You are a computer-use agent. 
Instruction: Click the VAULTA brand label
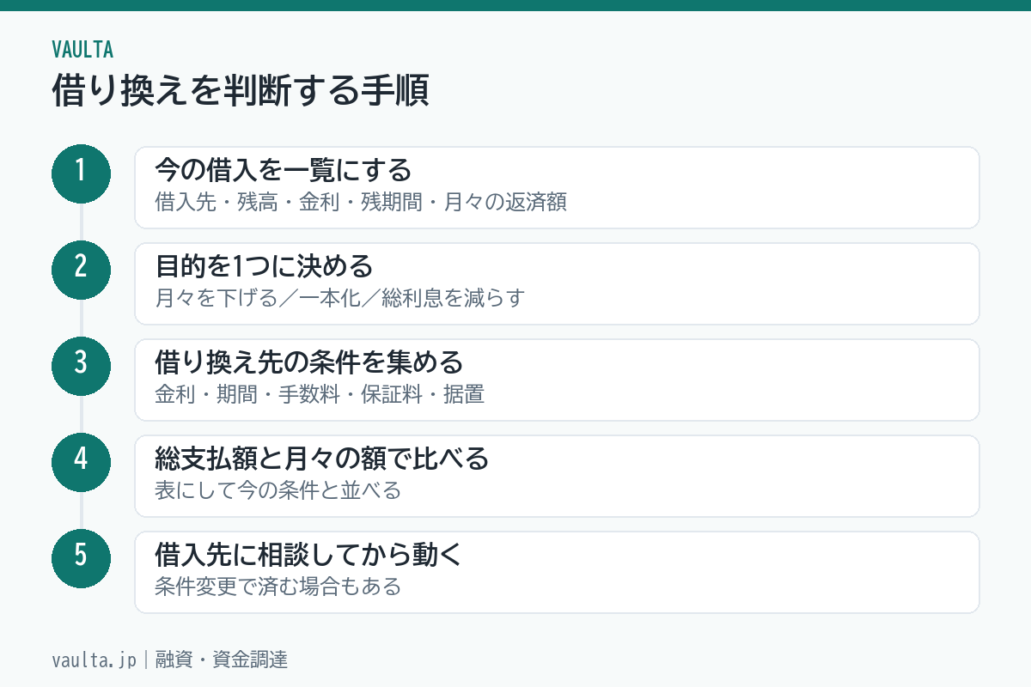click(82, 49)
